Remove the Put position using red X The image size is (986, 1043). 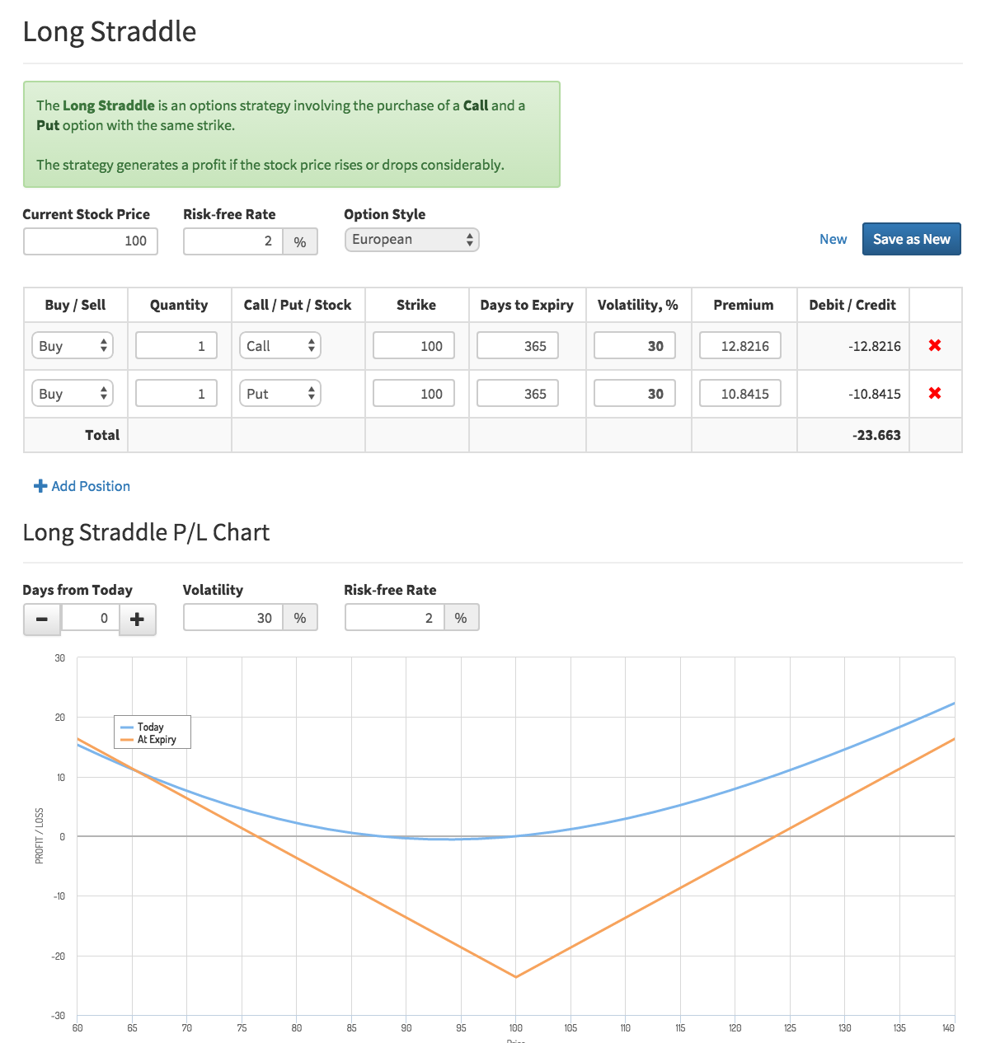click(935, 393)
